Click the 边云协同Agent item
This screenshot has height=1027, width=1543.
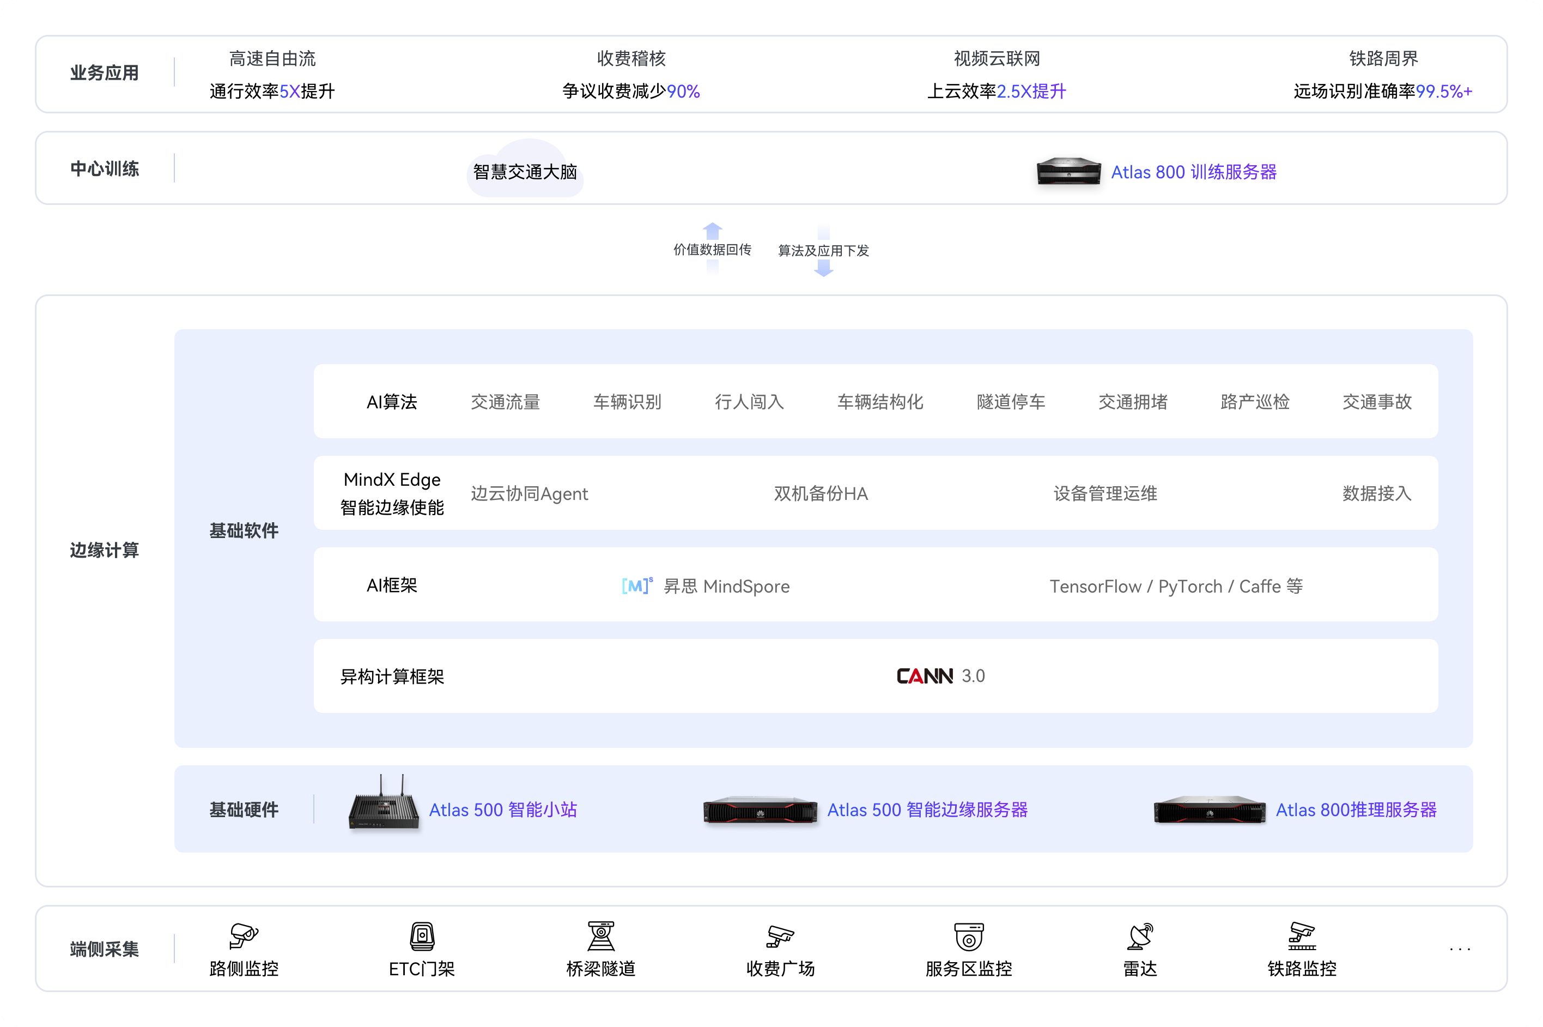[529, 494]
